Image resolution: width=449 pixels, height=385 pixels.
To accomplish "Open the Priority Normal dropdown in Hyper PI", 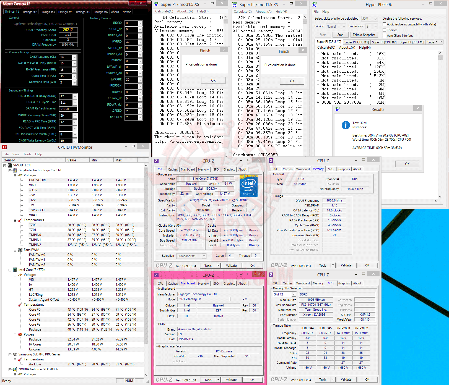I will coord(344,27).
